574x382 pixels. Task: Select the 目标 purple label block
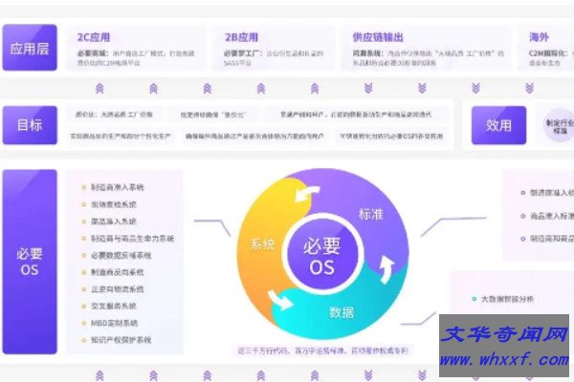pyautogui.click(x=30, y=125)
